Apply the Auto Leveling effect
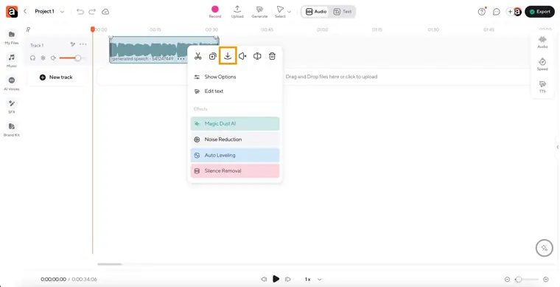 coord(235,156)
